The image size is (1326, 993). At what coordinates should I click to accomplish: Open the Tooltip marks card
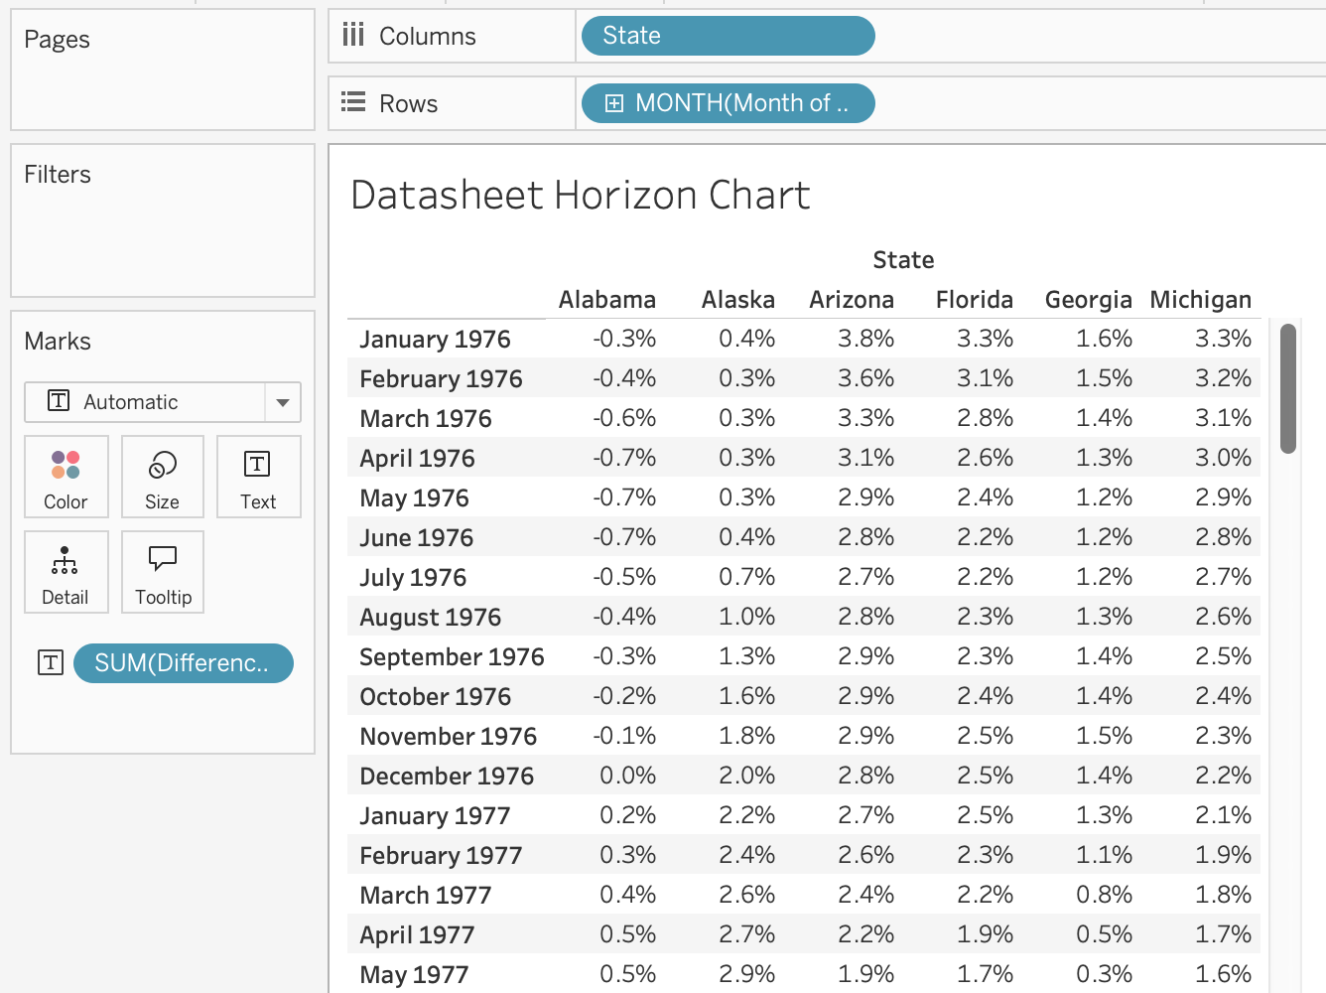(163, 572)
